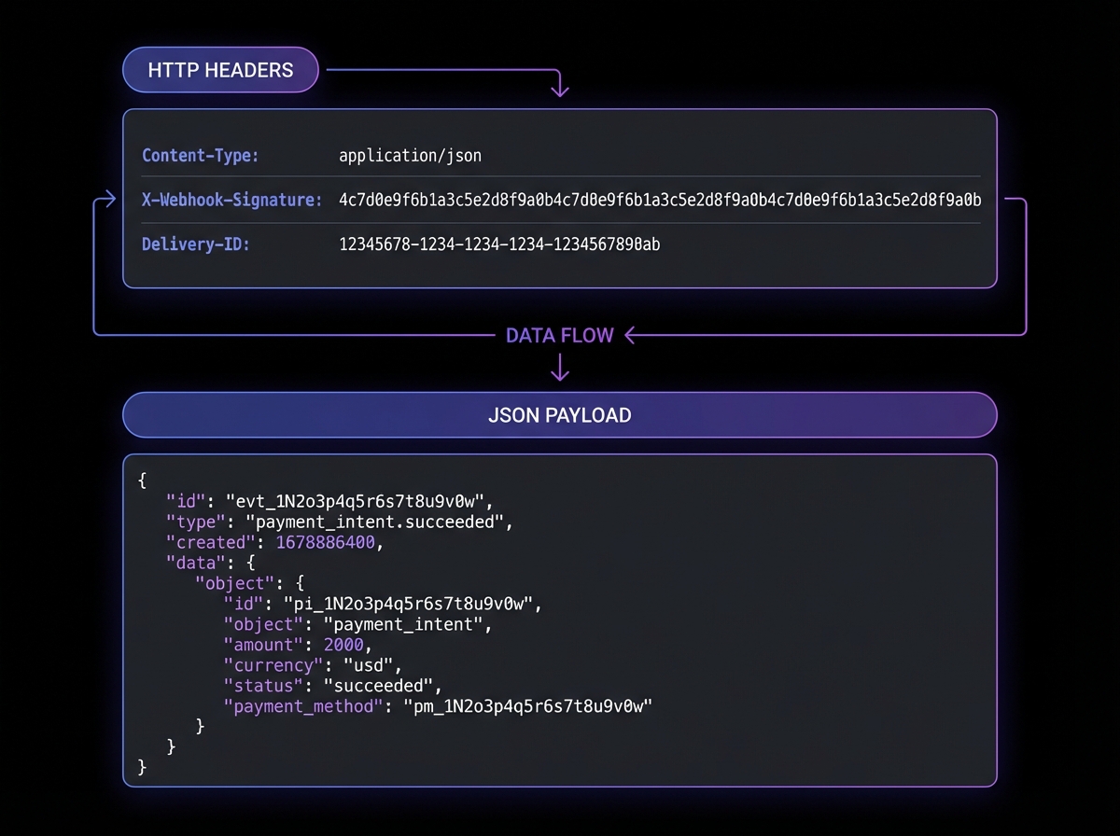The image size is (1120, 836).
Task: Click the HTTP HEADERS pill badge
Action: pos(220,69)
